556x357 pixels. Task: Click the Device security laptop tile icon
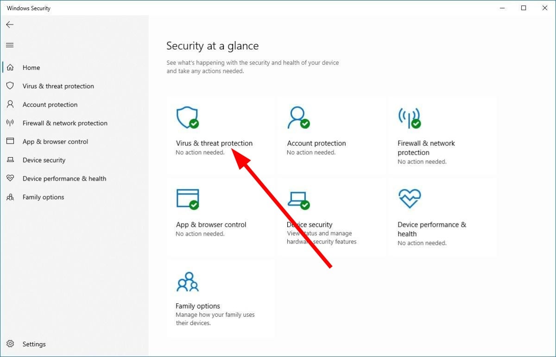298,199
